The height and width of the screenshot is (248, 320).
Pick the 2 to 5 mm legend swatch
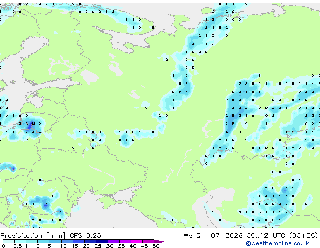click(43, 241)
